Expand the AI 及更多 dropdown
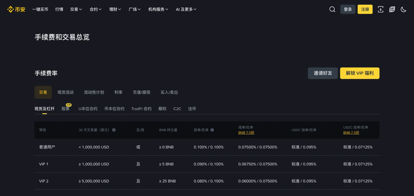The height and width of the screenshot is (196, 414). pyautogui.click(x=186, y=9)
